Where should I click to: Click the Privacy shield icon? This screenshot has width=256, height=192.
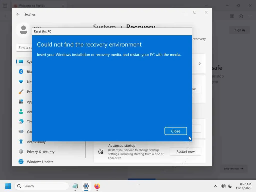coord(21,151)
